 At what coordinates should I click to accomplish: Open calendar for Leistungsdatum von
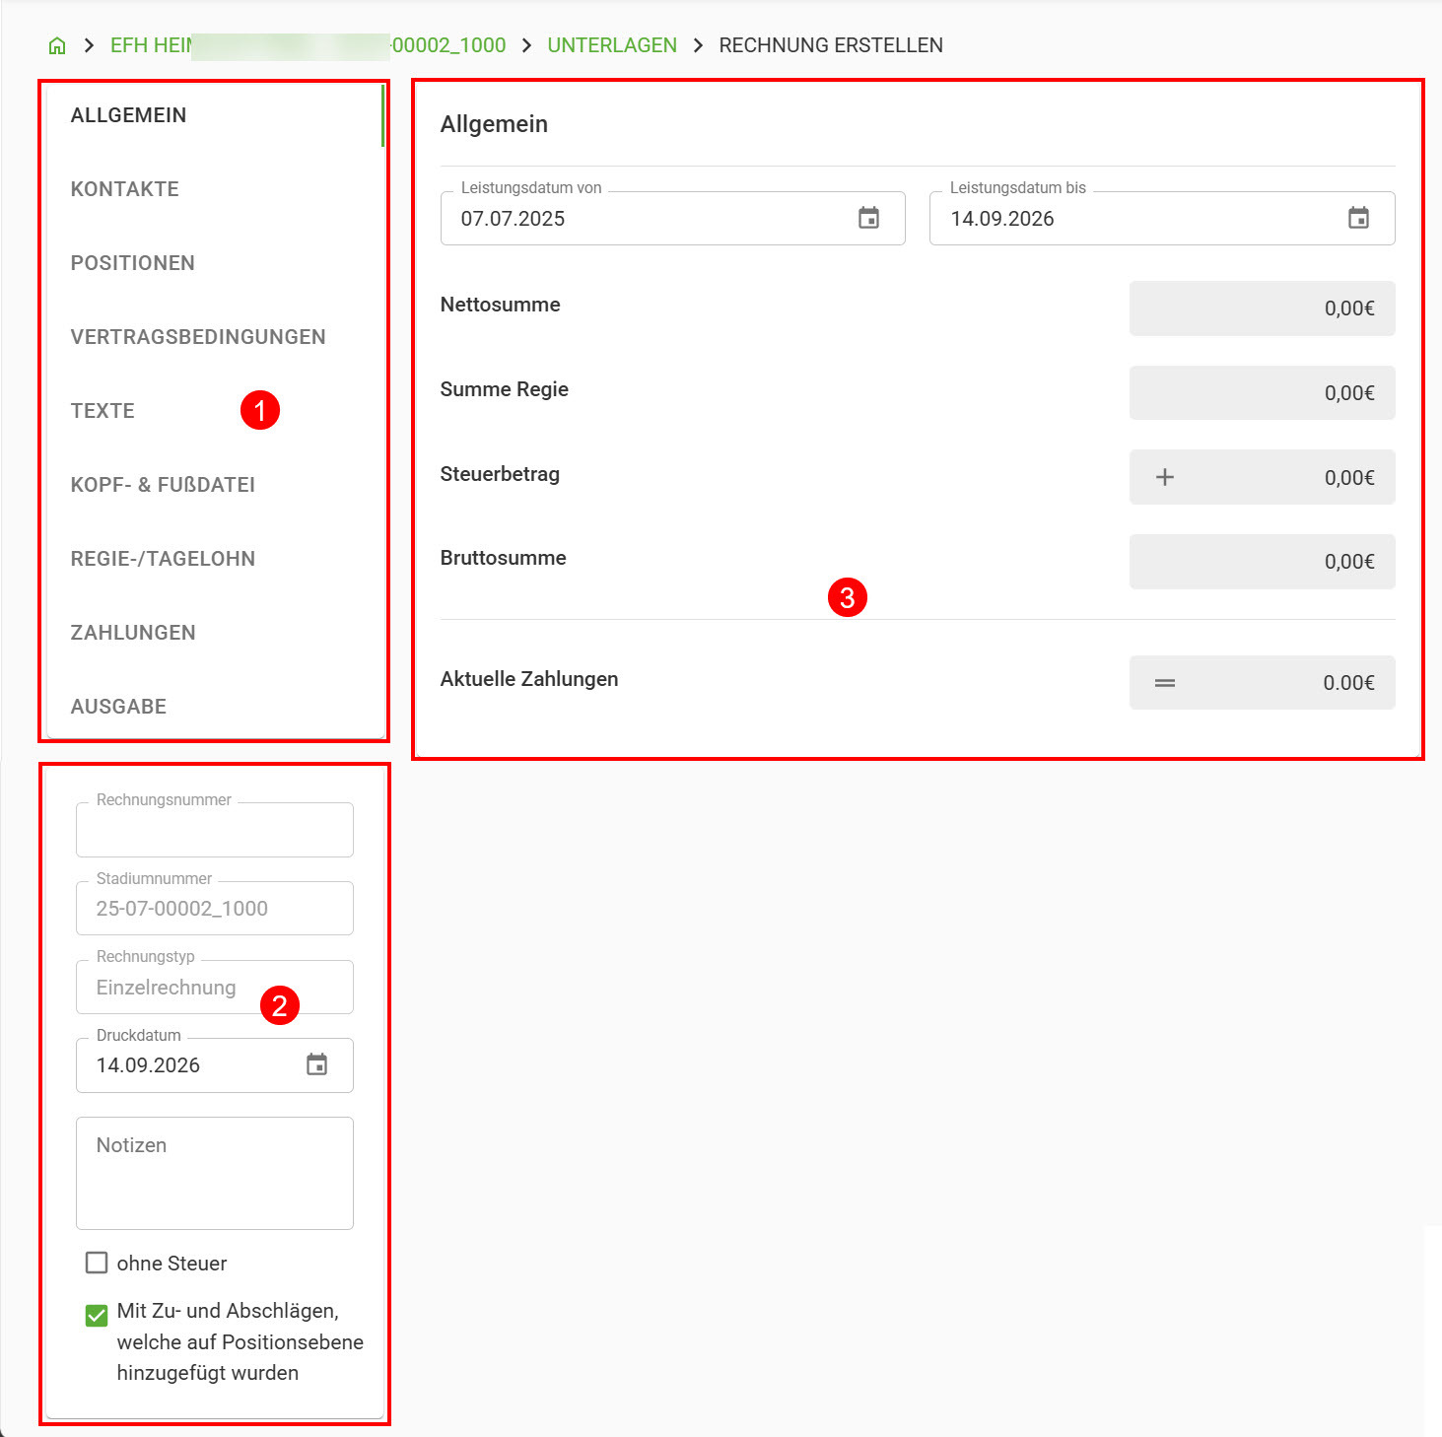[868, 218]
